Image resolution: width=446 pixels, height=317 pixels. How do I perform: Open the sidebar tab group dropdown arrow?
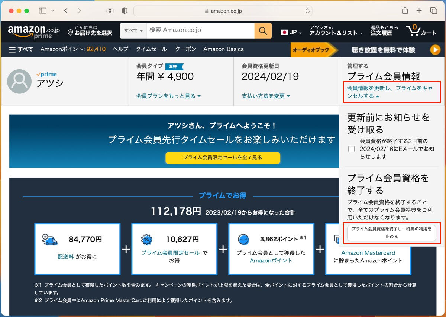52,11
